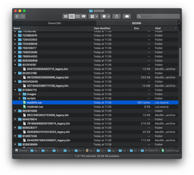Collapse the 875994715 folder

coord(15,90)
